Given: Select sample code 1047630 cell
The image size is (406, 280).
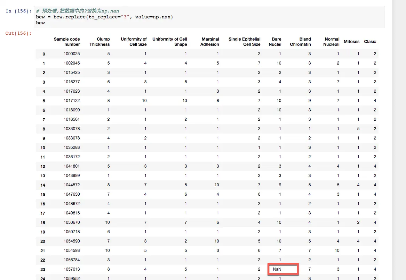Looking at the screenshot, I should 72,194.
